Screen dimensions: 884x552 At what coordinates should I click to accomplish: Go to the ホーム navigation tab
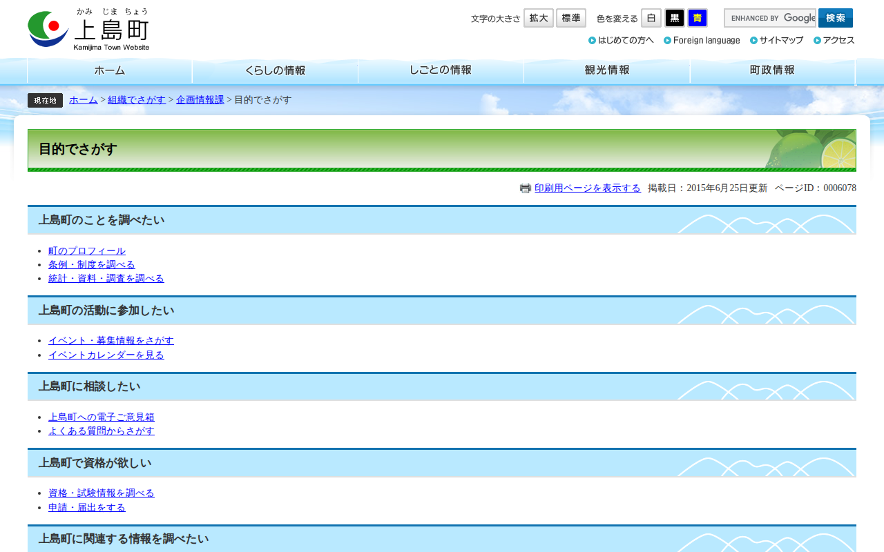tap(110, 70)
